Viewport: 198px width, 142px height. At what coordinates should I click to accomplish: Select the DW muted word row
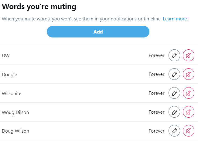99,55
